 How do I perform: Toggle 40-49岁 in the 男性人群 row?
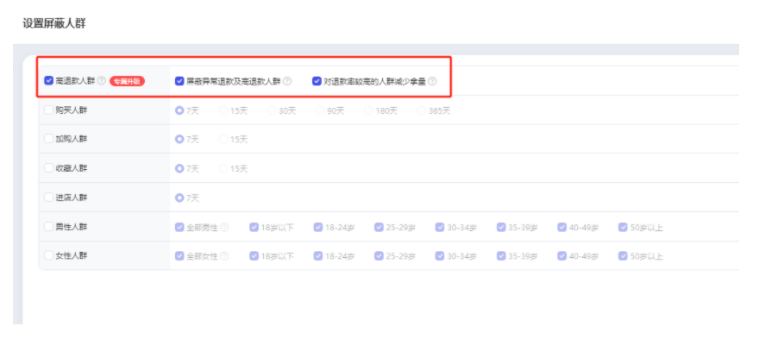562,227
